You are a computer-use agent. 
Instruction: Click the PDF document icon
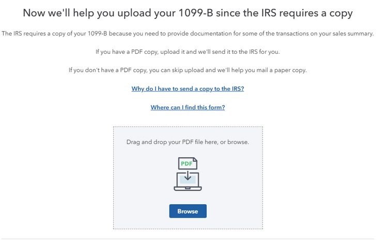point(188,164)
